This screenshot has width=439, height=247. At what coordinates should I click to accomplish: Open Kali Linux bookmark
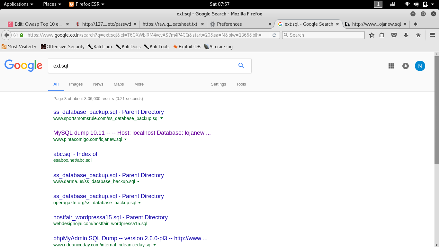100,47
